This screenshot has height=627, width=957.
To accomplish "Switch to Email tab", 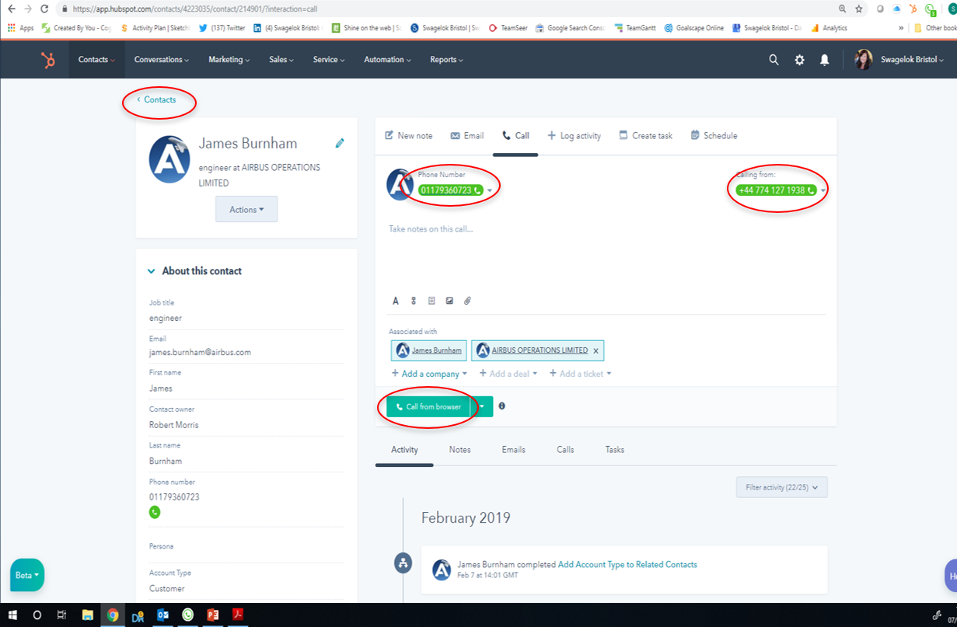I will point(467,136).
